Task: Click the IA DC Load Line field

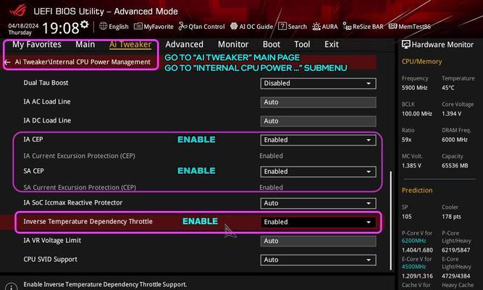Action: 318,121
